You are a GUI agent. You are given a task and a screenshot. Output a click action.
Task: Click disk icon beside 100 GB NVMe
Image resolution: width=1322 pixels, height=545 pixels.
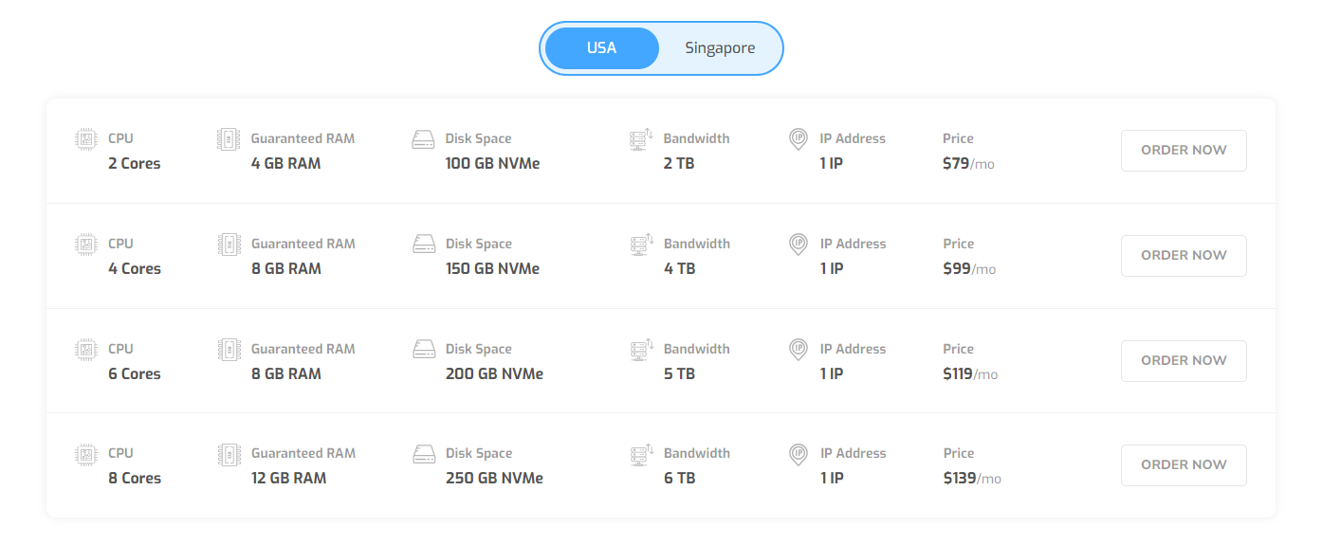tap(423, 139)
